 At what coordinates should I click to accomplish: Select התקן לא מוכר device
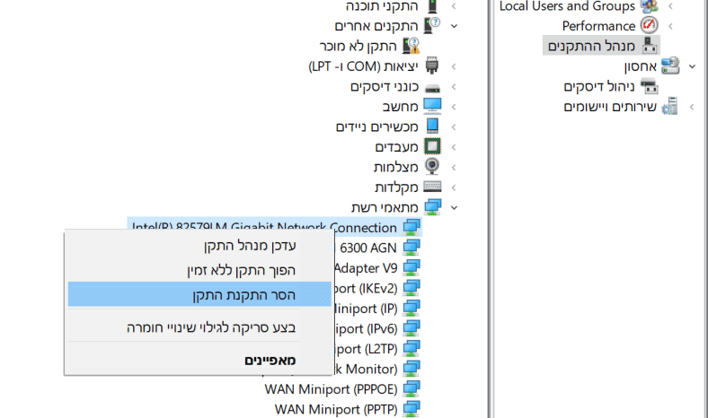pyautogui.click(x=358, y=46)
